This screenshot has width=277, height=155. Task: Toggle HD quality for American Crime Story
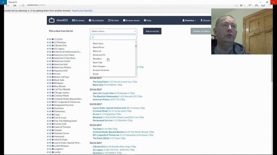[x=50, y=58]
